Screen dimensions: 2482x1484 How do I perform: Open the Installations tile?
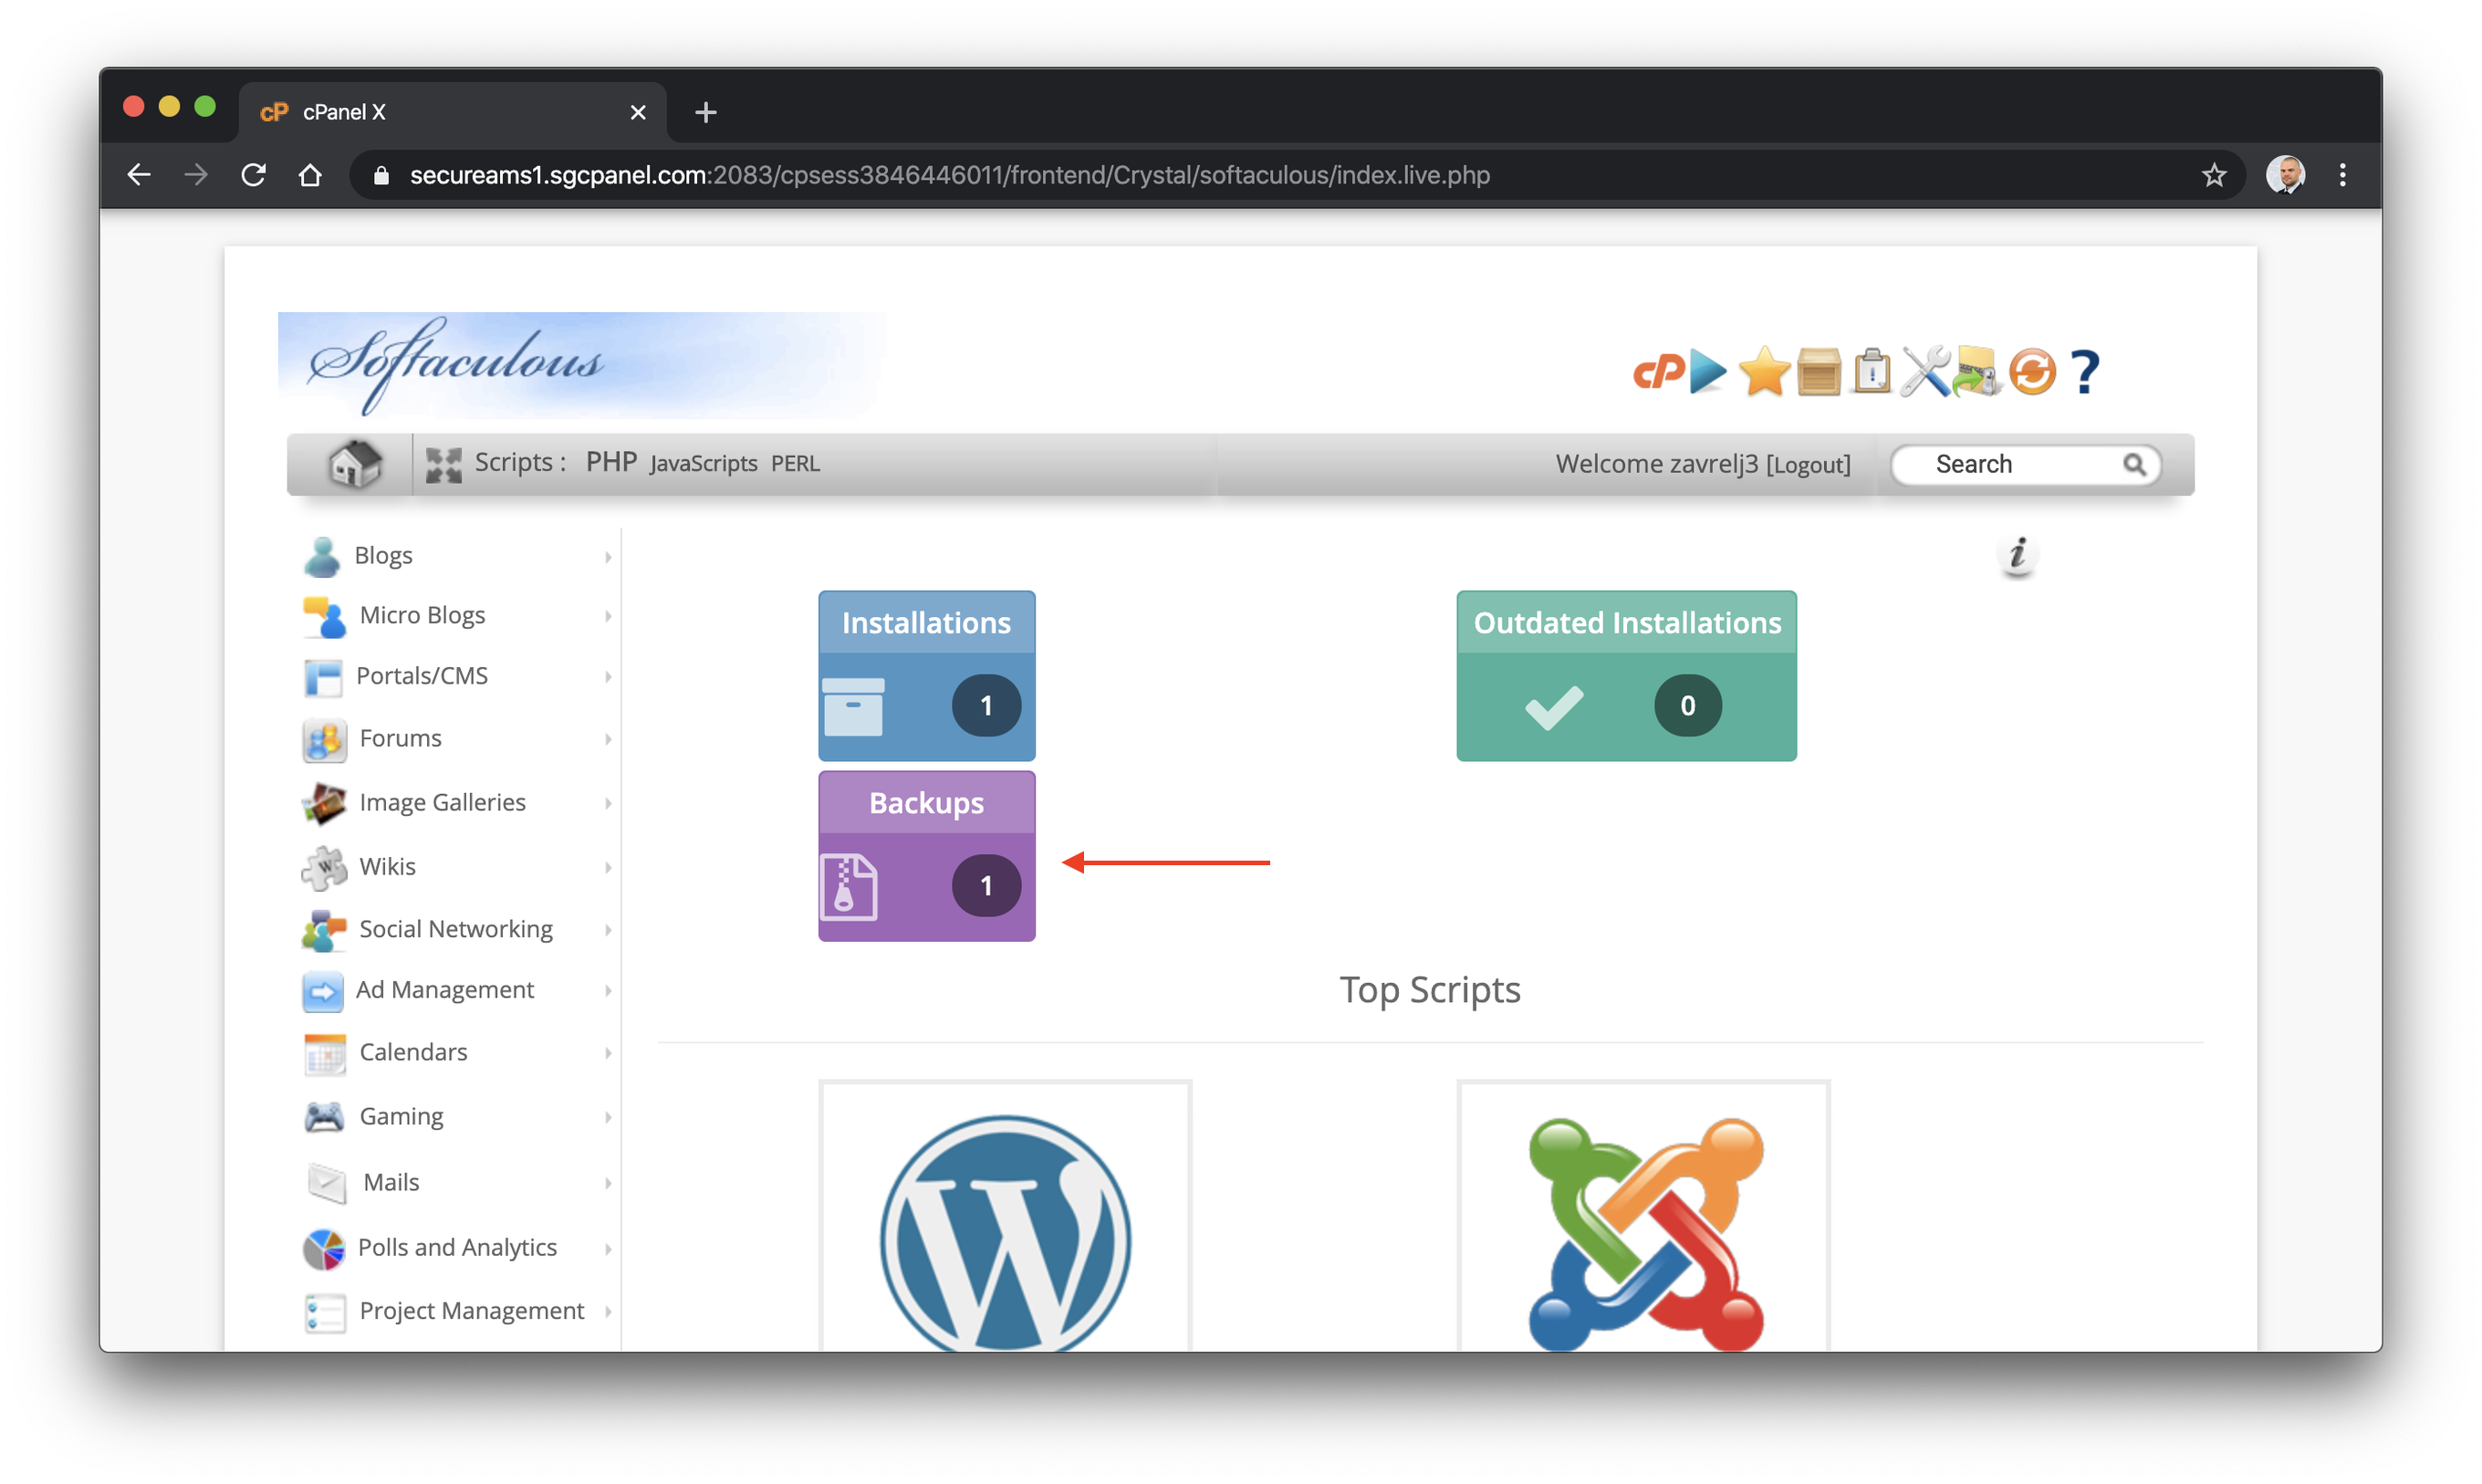click(925, 676)
